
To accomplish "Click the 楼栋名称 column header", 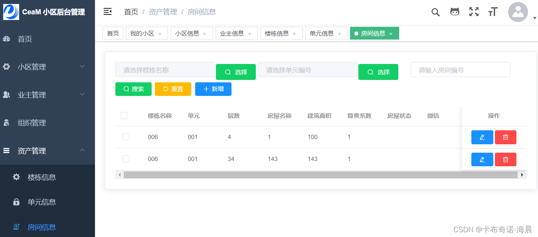I will [160, 116].
